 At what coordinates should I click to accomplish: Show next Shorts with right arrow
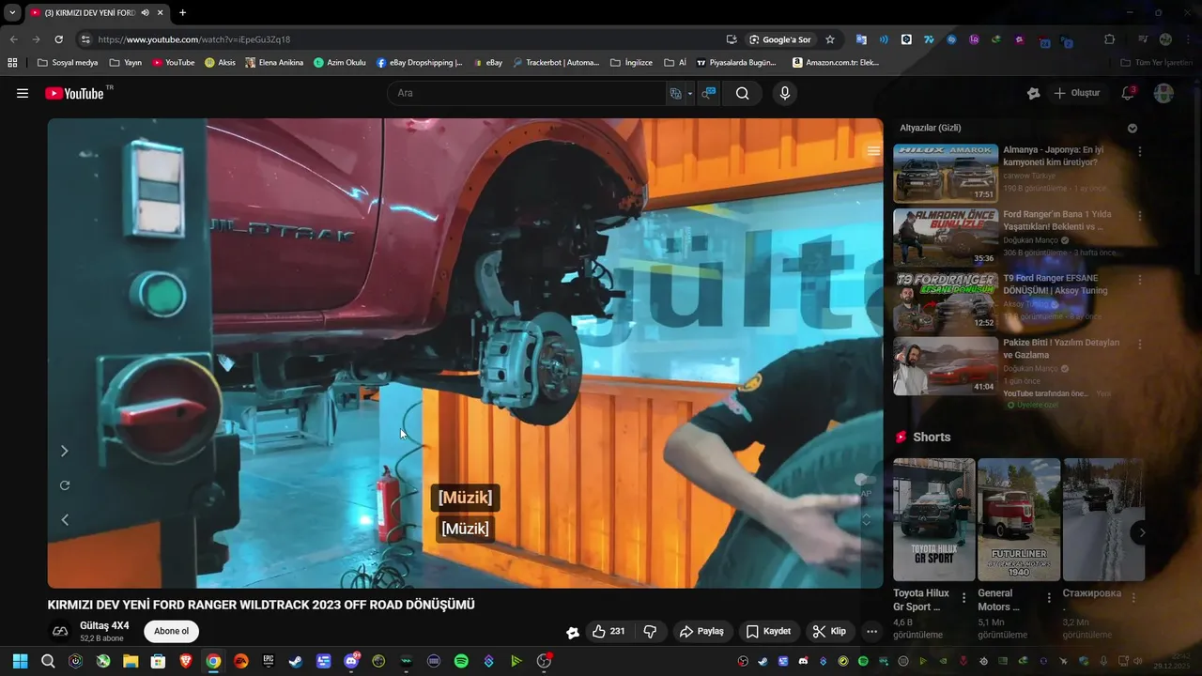pos(1142,532)
